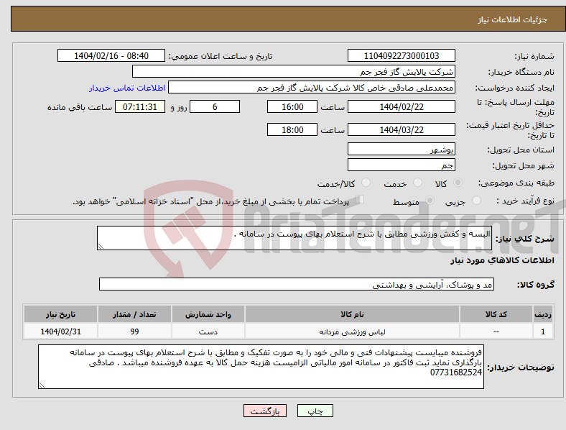The height and width of the screenshot is (430, 566).
Task: Click the remaining time field 07:11:31
Action: [140, 107]
